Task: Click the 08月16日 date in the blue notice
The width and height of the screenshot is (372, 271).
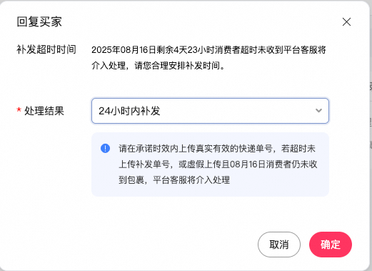Action: click(x=248, y=164)
